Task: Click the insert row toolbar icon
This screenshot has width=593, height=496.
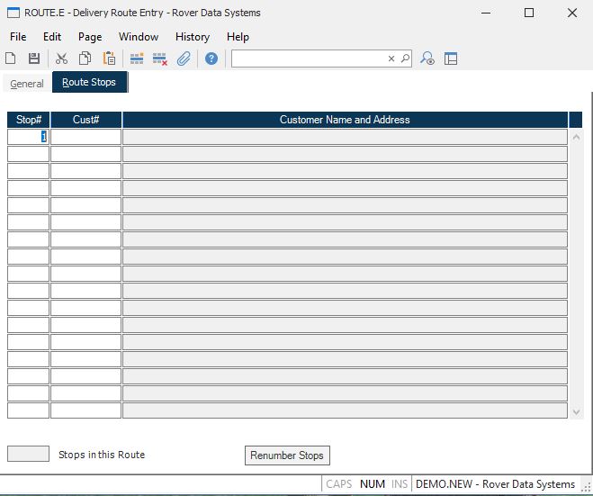Action: [x=137, y=59]
